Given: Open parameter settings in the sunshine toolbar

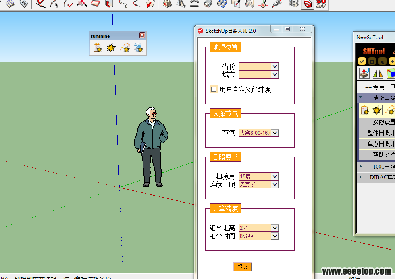Looking at the screenshot, I should coord(98,48).
